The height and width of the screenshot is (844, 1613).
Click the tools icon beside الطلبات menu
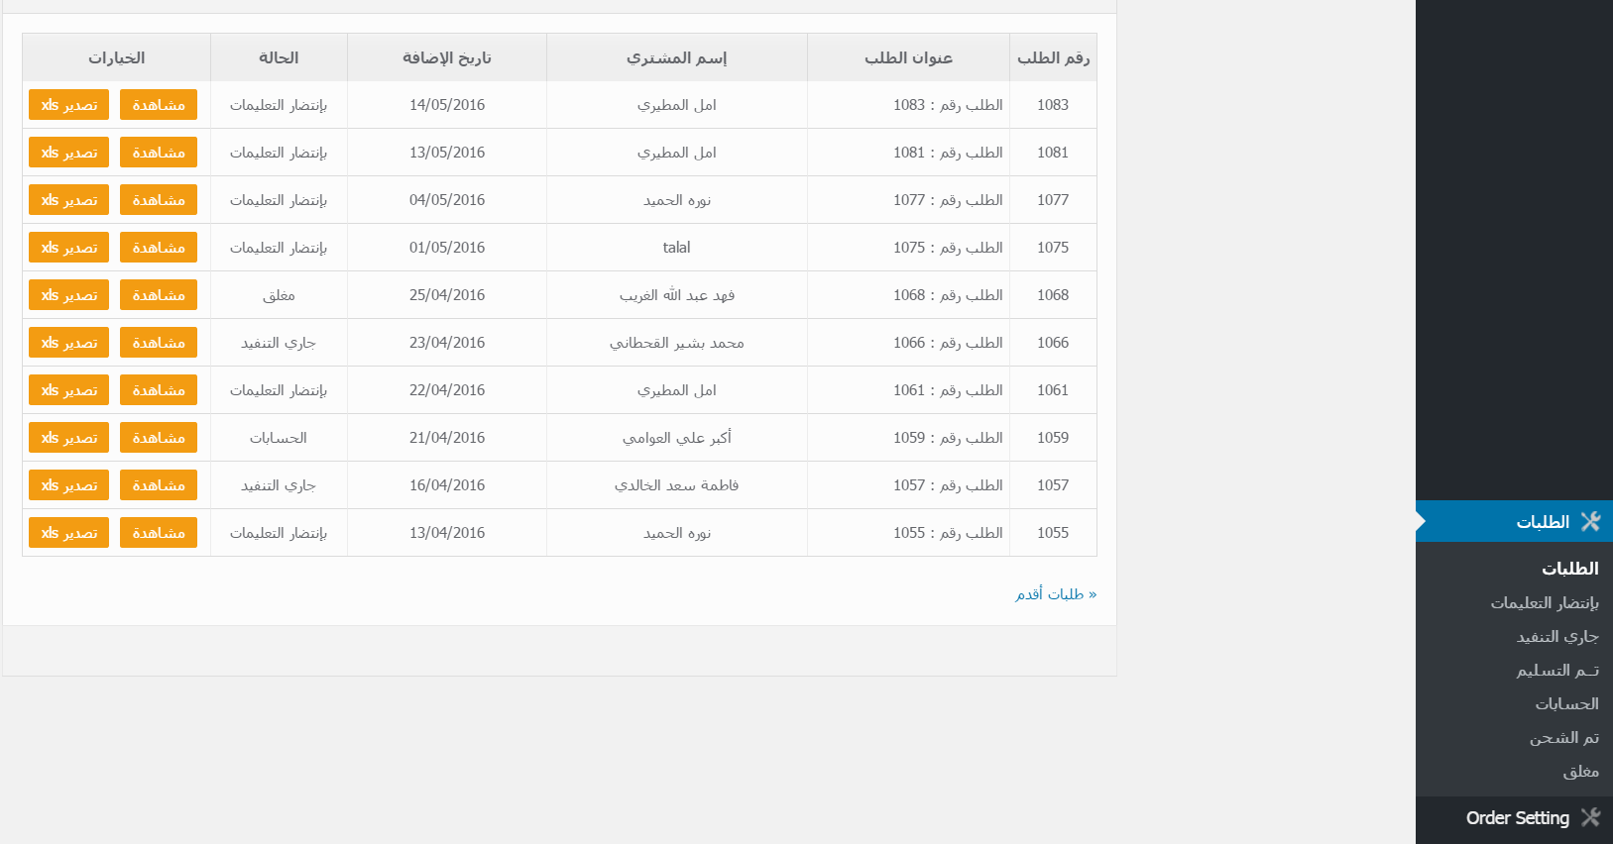coord(1590,521)
